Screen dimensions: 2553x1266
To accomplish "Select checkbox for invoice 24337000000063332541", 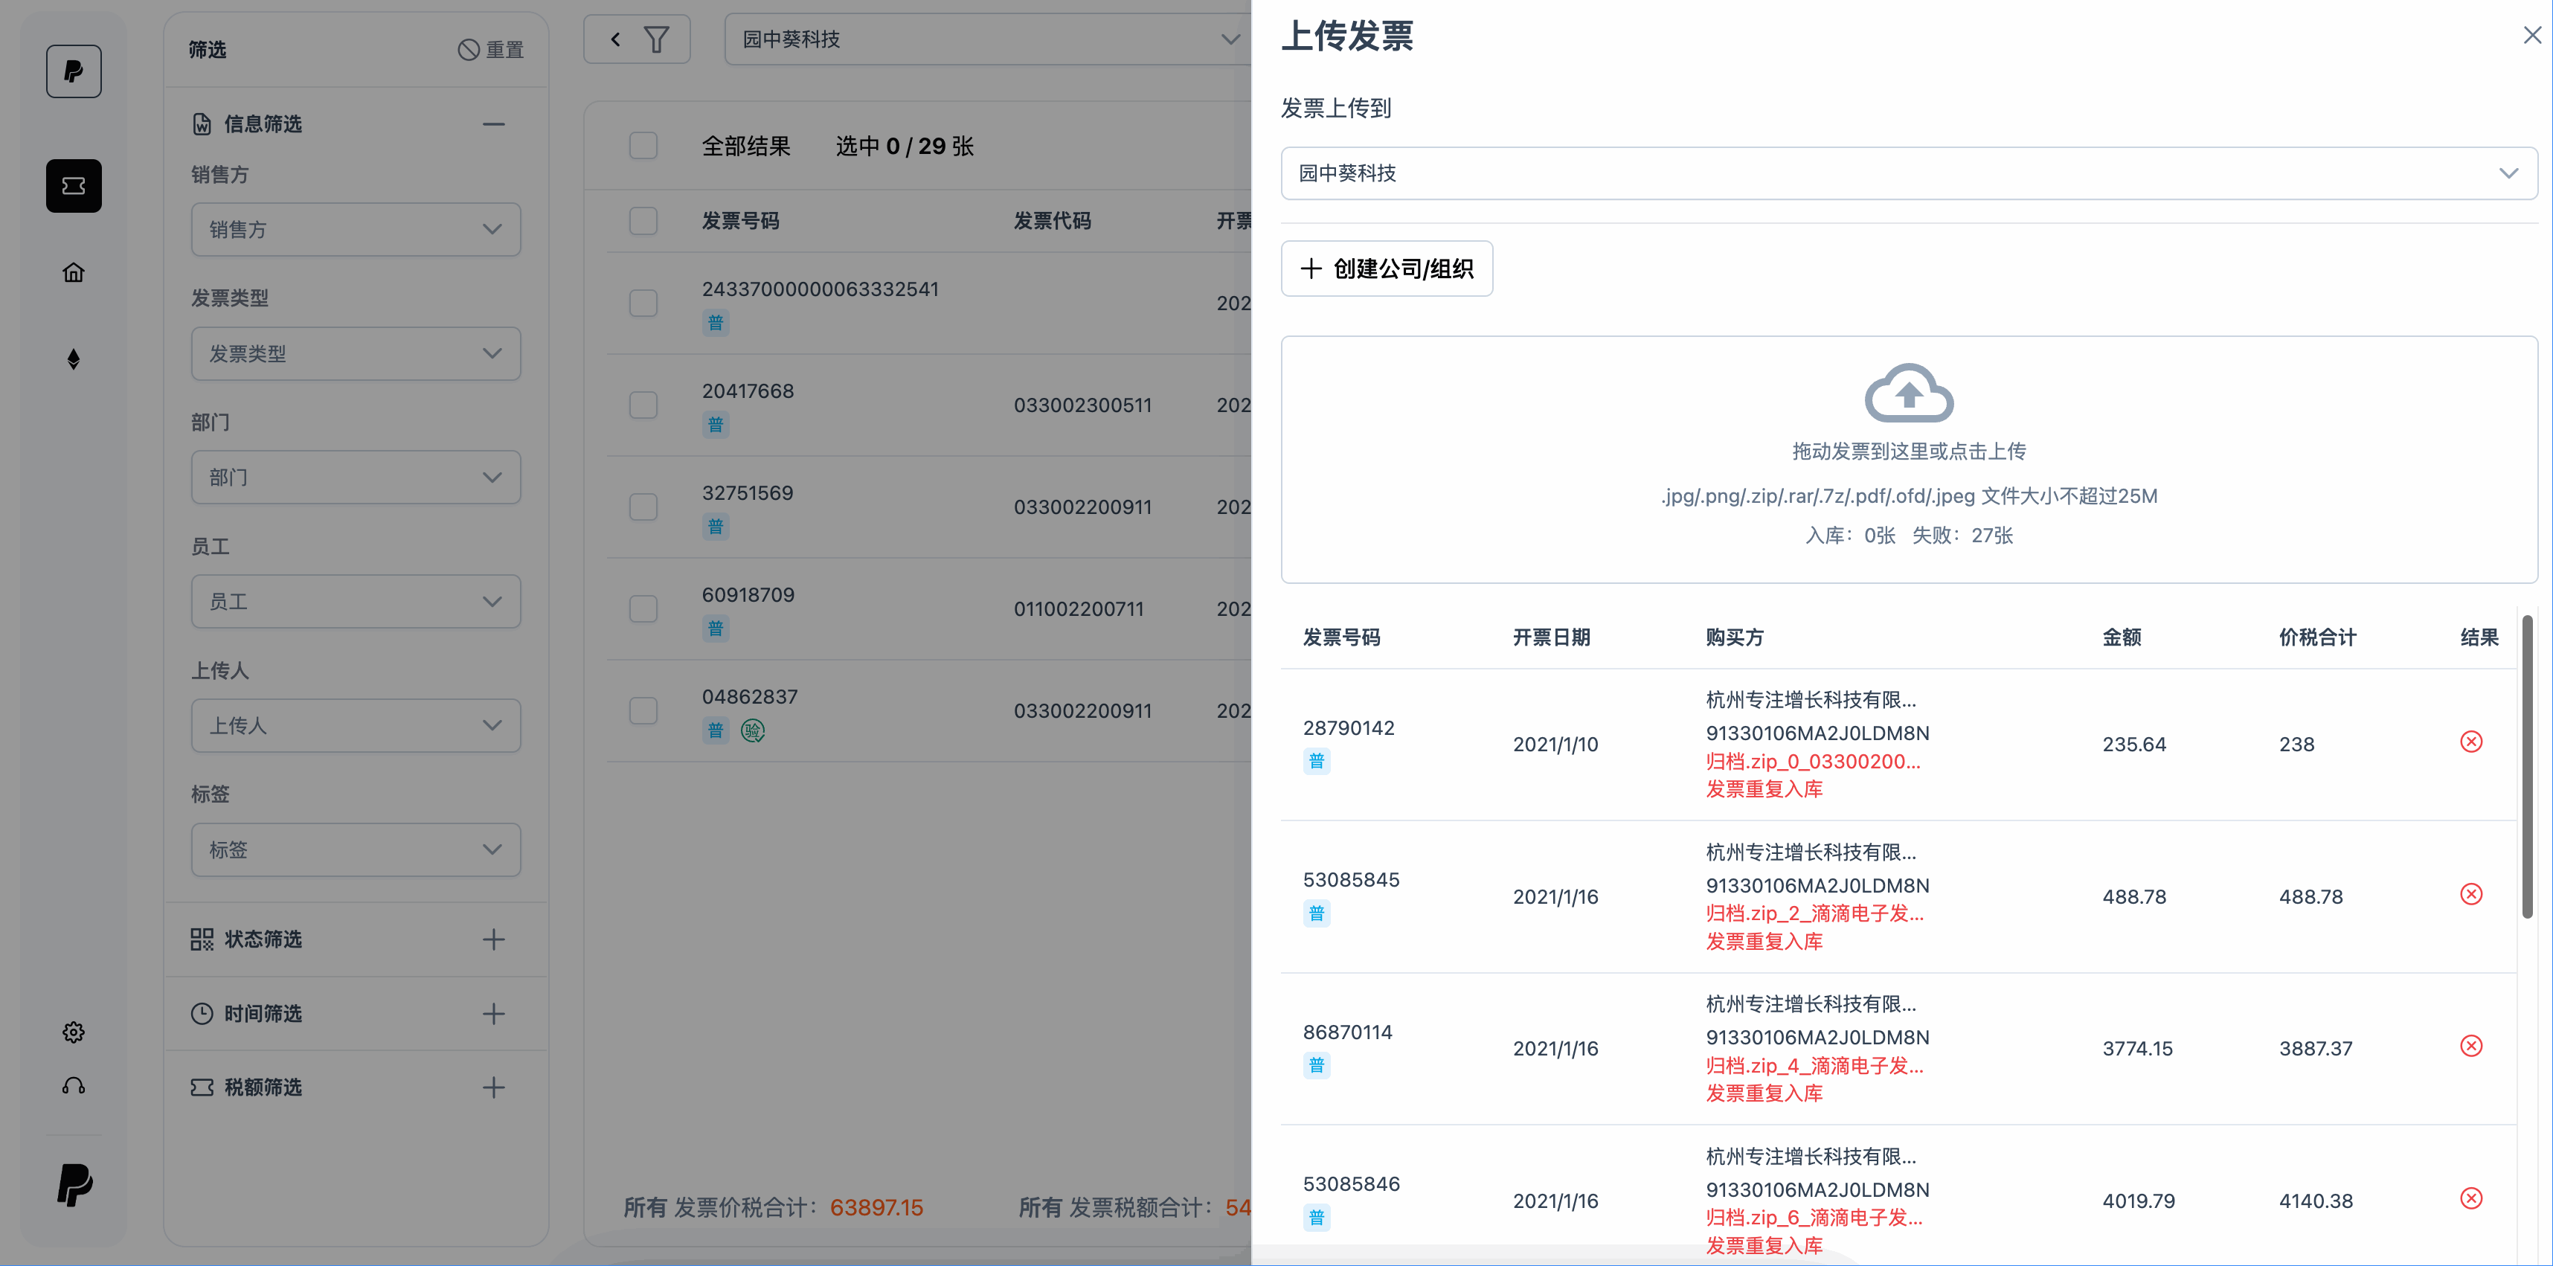I will [x=643, y=303].
